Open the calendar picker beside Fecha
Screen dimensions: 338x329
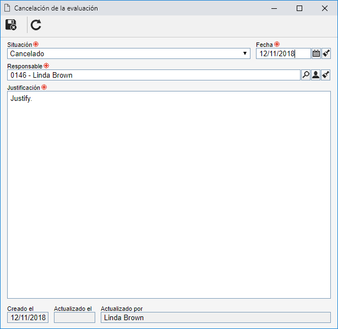click(316, 53)
